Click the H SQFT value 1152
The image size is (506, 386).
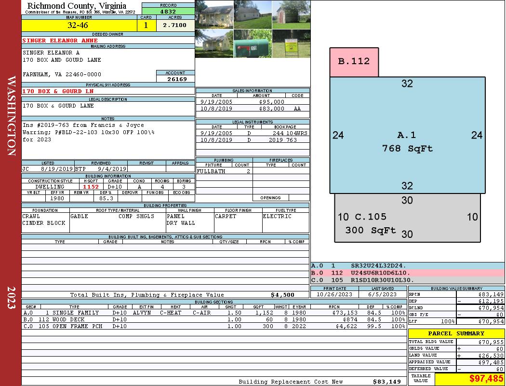(91, 187)
